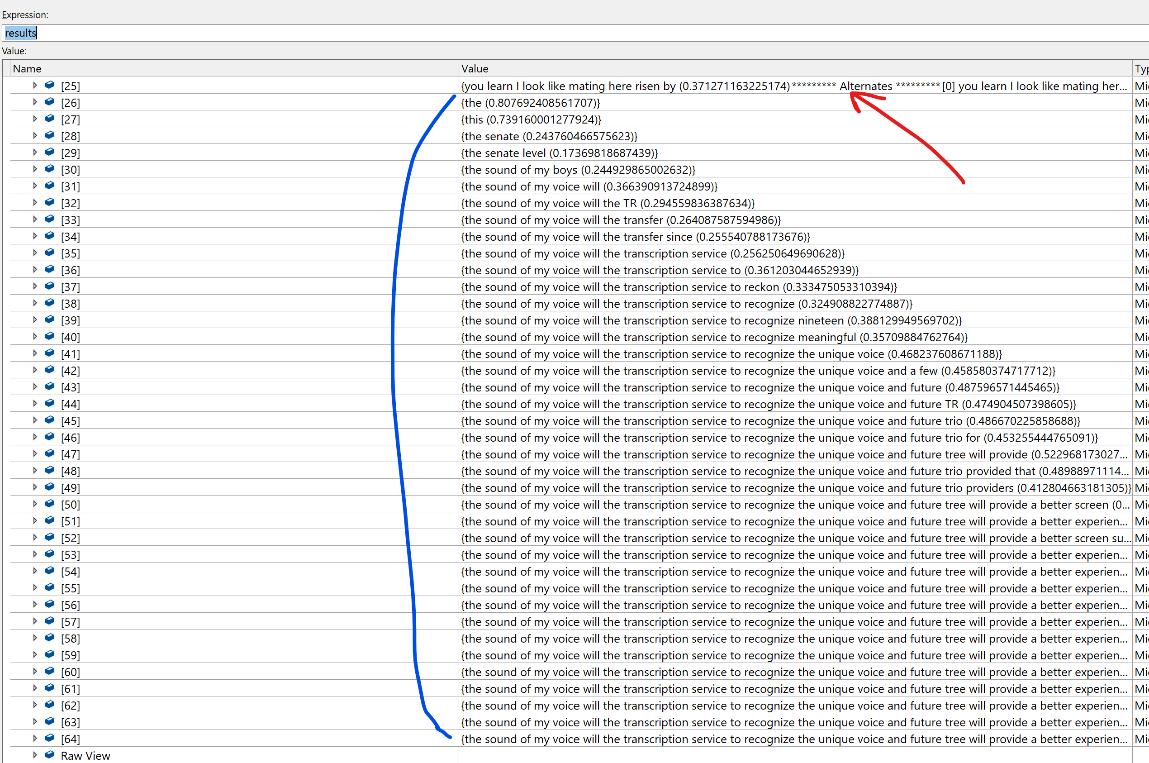1149x763 pixels.
Task: Click the cube icon next to [60]
Action: [x=50, y=671]
